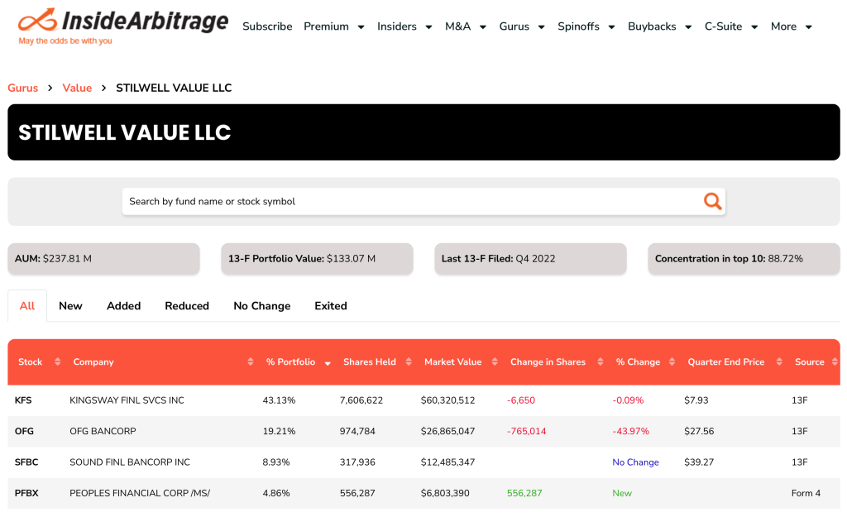Click the -43.97% change value

(631, 431)
